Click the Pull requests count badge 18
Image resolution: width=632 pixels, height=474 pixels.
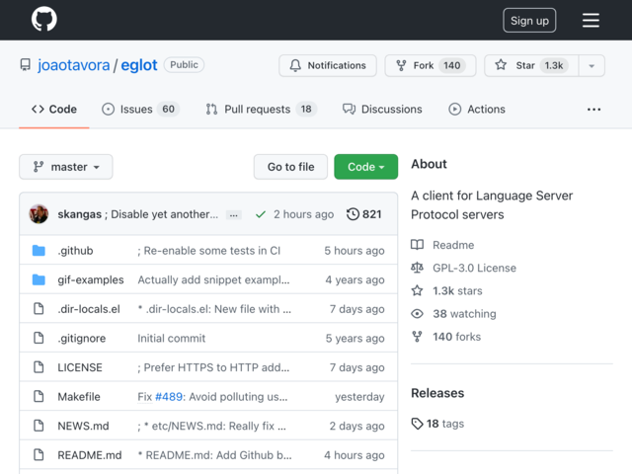click(306, 110)
